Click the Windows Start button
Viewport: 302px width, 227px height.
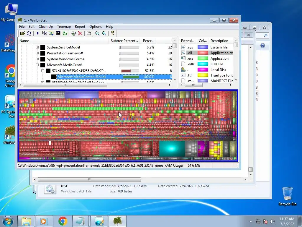click(8, 221)
